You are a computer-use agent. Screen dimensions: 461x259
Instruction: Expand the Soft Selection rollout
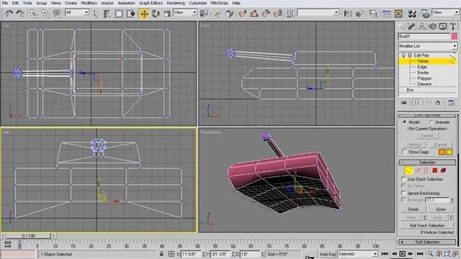click(x=427, y=242)
